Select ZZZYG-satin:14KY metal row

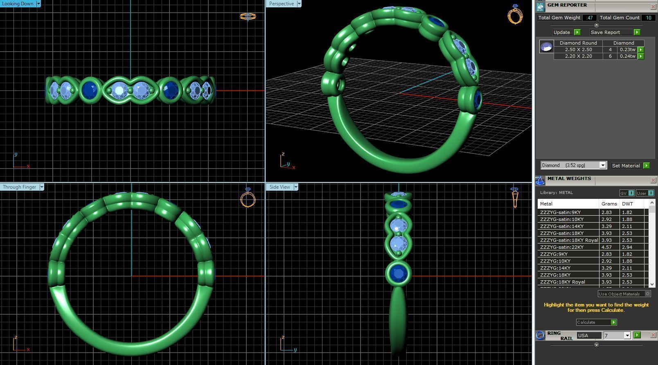point(593,226)
